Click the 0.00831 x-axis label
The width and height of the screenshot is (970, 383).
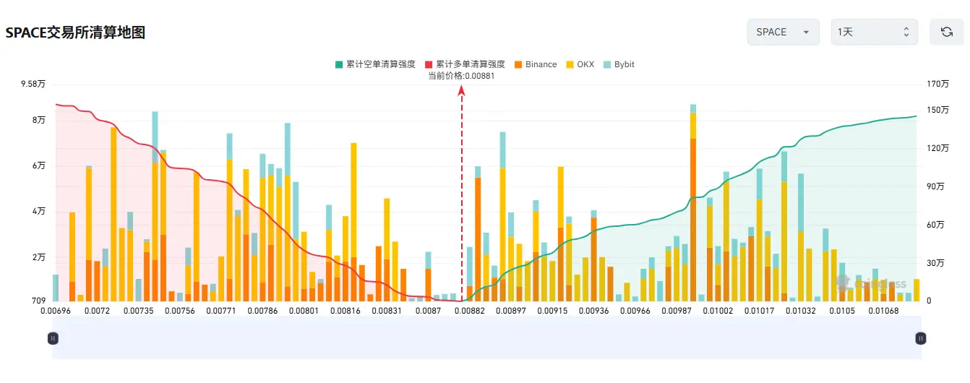tap(386, 311)
